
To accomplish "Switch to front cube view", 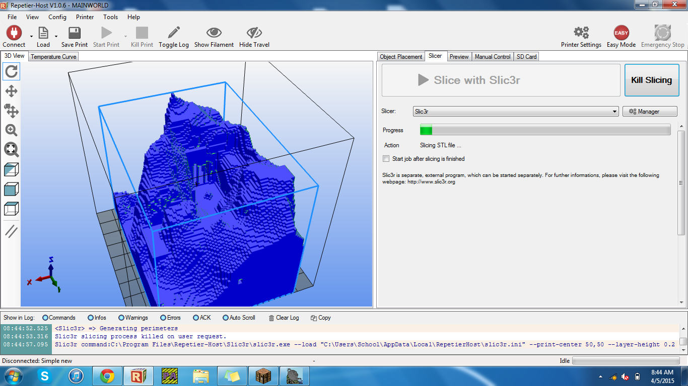I will (11, 189).
